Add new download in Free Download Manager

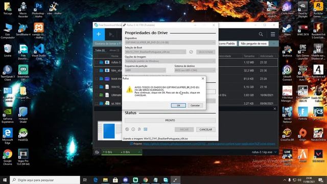coord(99,34)
